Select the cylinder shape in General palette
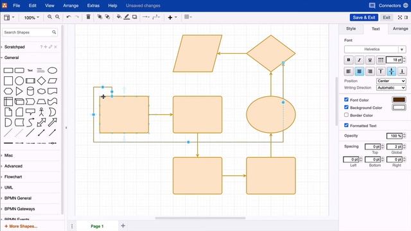The width and height of the screenshot is (411, 231). coord(30,91)
